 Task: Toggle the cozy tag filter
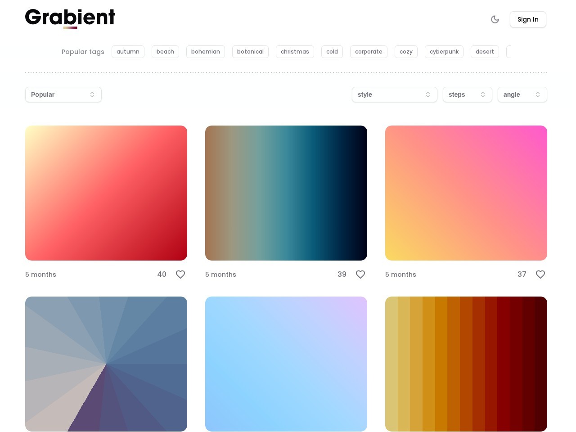click(x=406, y=52)
